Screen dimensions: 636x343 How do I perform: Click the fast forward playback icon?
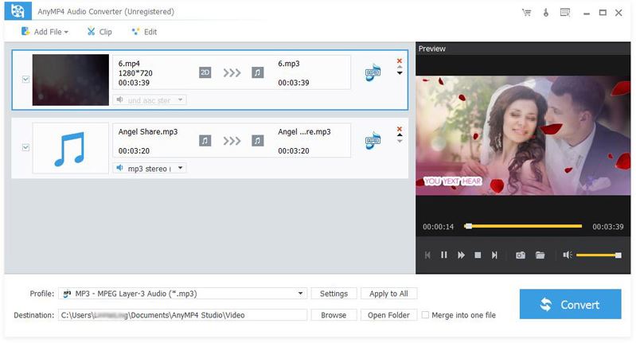[x=461, y=255]
